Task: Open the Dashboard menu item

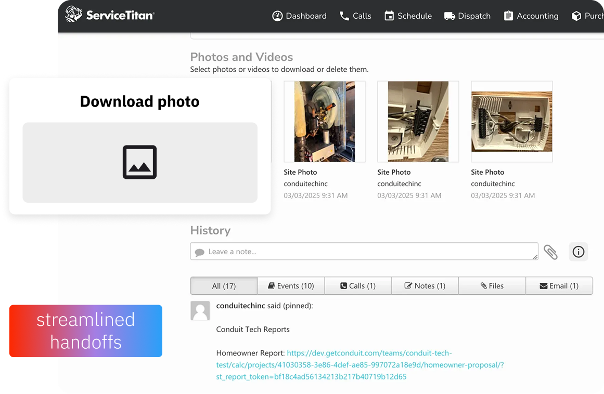Action: coord(299,16)
